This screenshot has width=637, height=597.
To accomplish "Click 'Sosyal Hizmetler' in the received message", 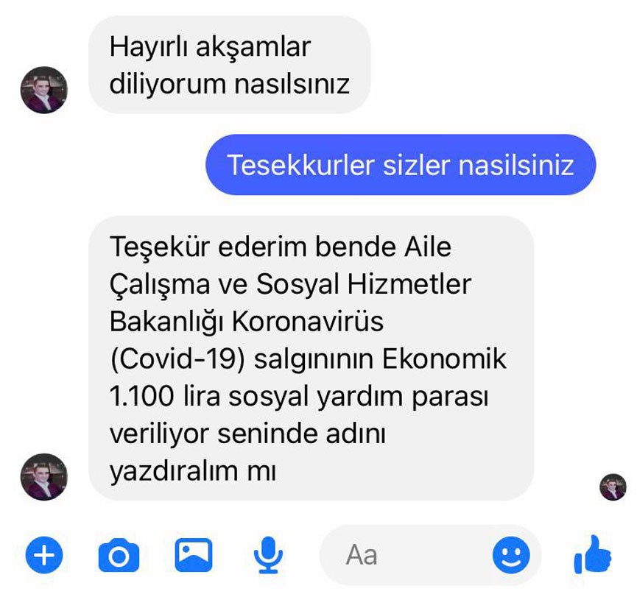I will click(364, 284).
